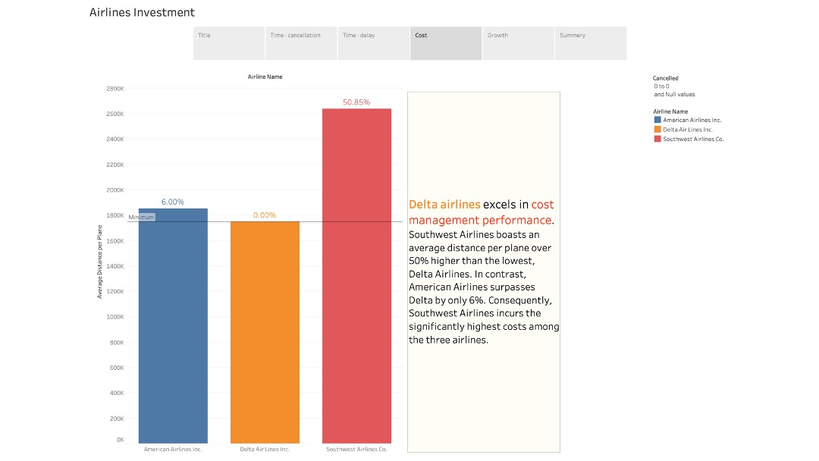Select the Cost story tab
The width and height of the screenshot is (819, 461).
[446, 43]
